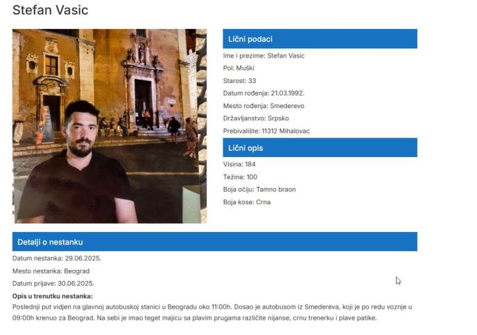
Task: Select the 'Težina: 100' line
Action: coord(240,177)
